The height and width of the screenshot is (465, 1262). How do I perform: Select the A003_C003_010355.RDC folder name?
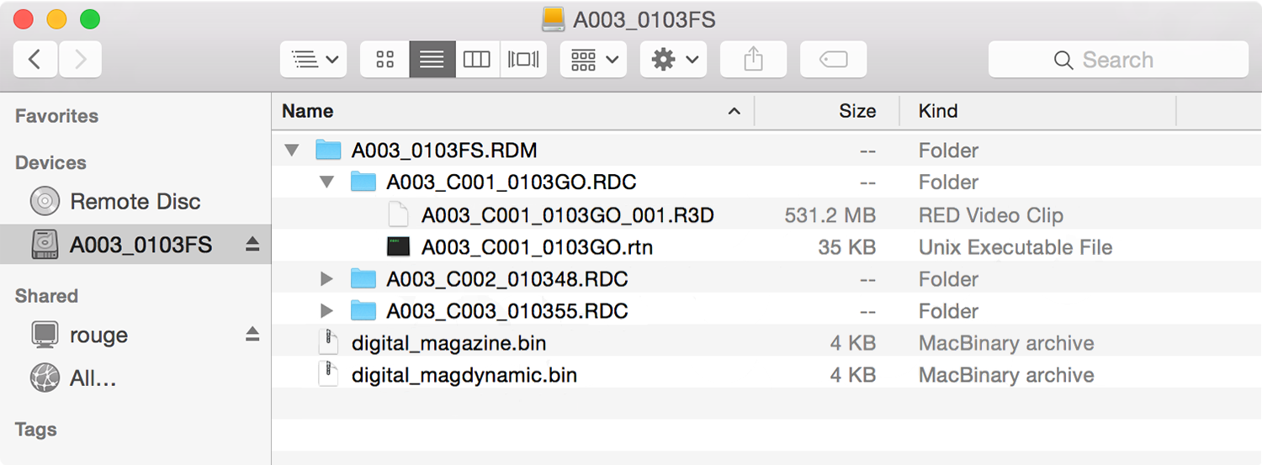(507, 311)
